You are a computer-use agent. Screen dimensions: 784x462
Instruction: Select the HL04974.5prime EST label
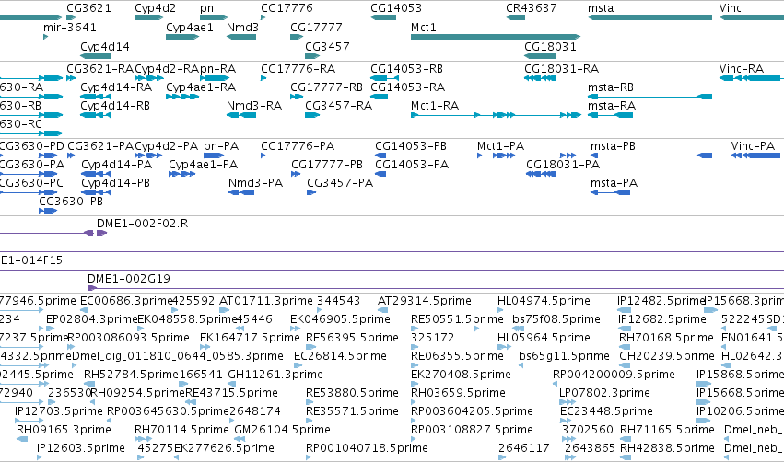click(544, 301)
